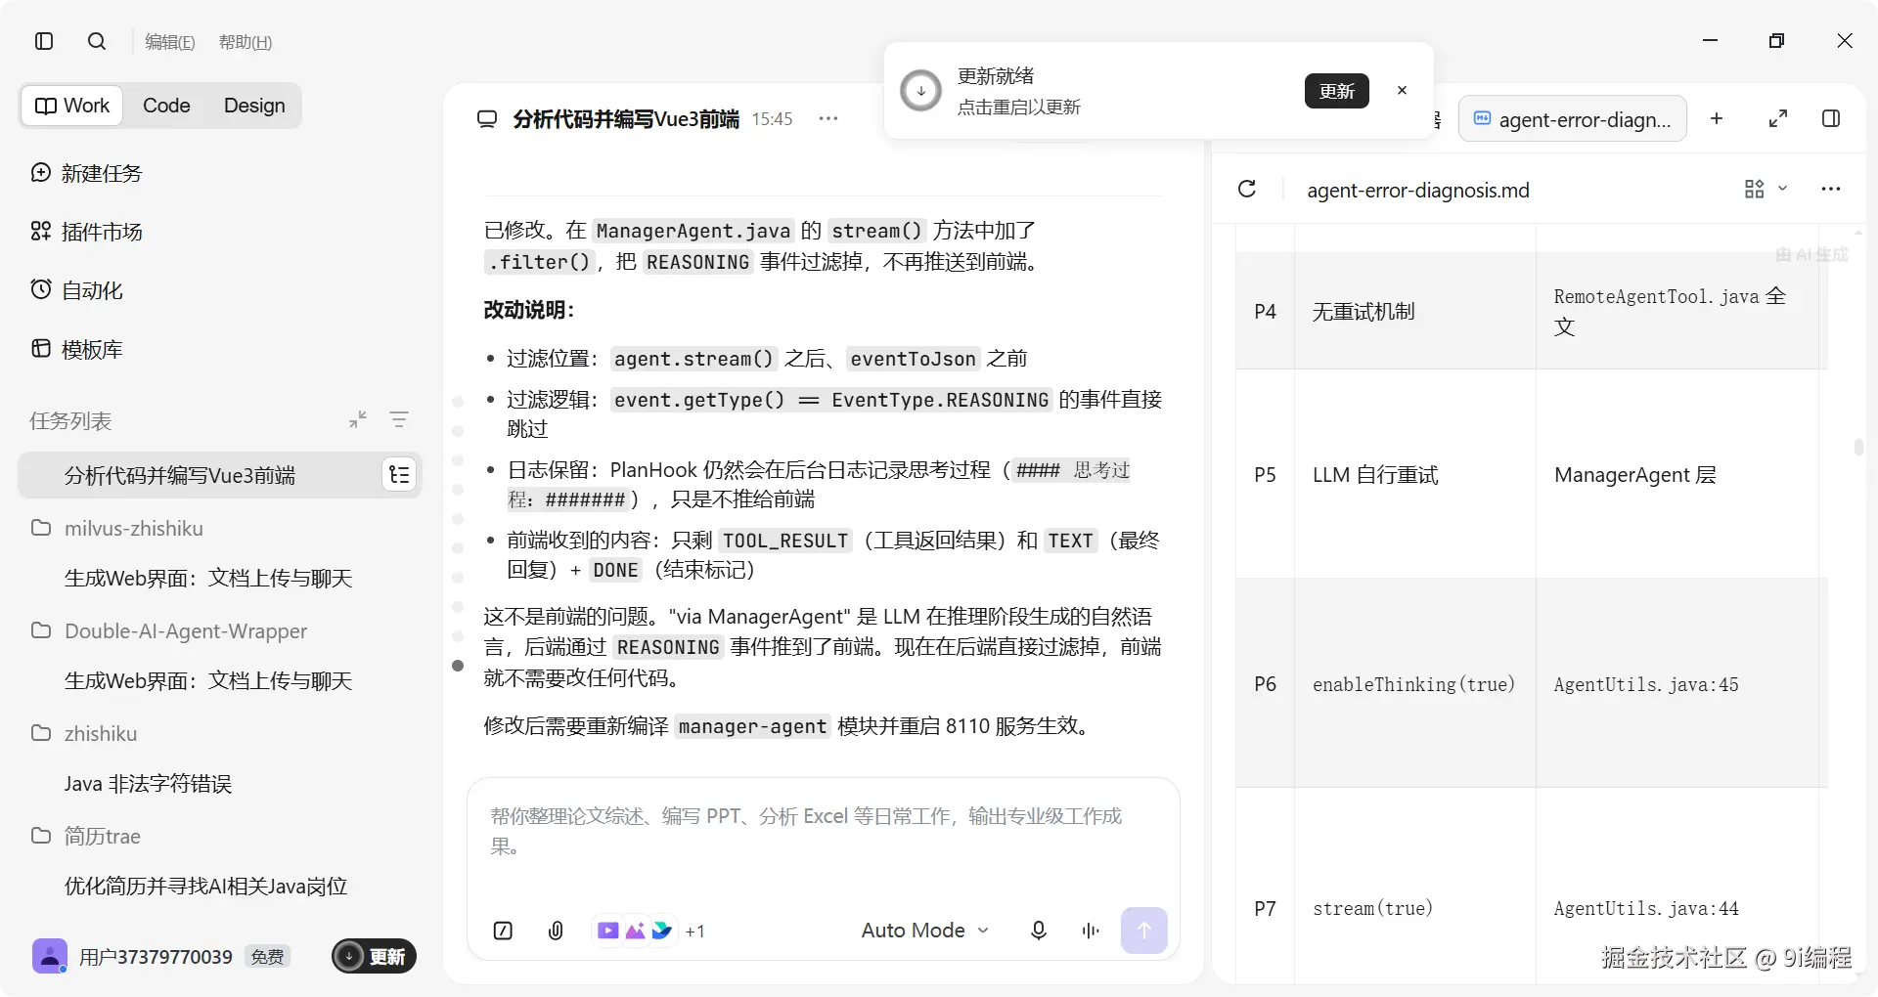Click the 更新 button in the sidebar footer
Image resolution: width=1878 pixels, height=997 pixels.
(375, 956)
